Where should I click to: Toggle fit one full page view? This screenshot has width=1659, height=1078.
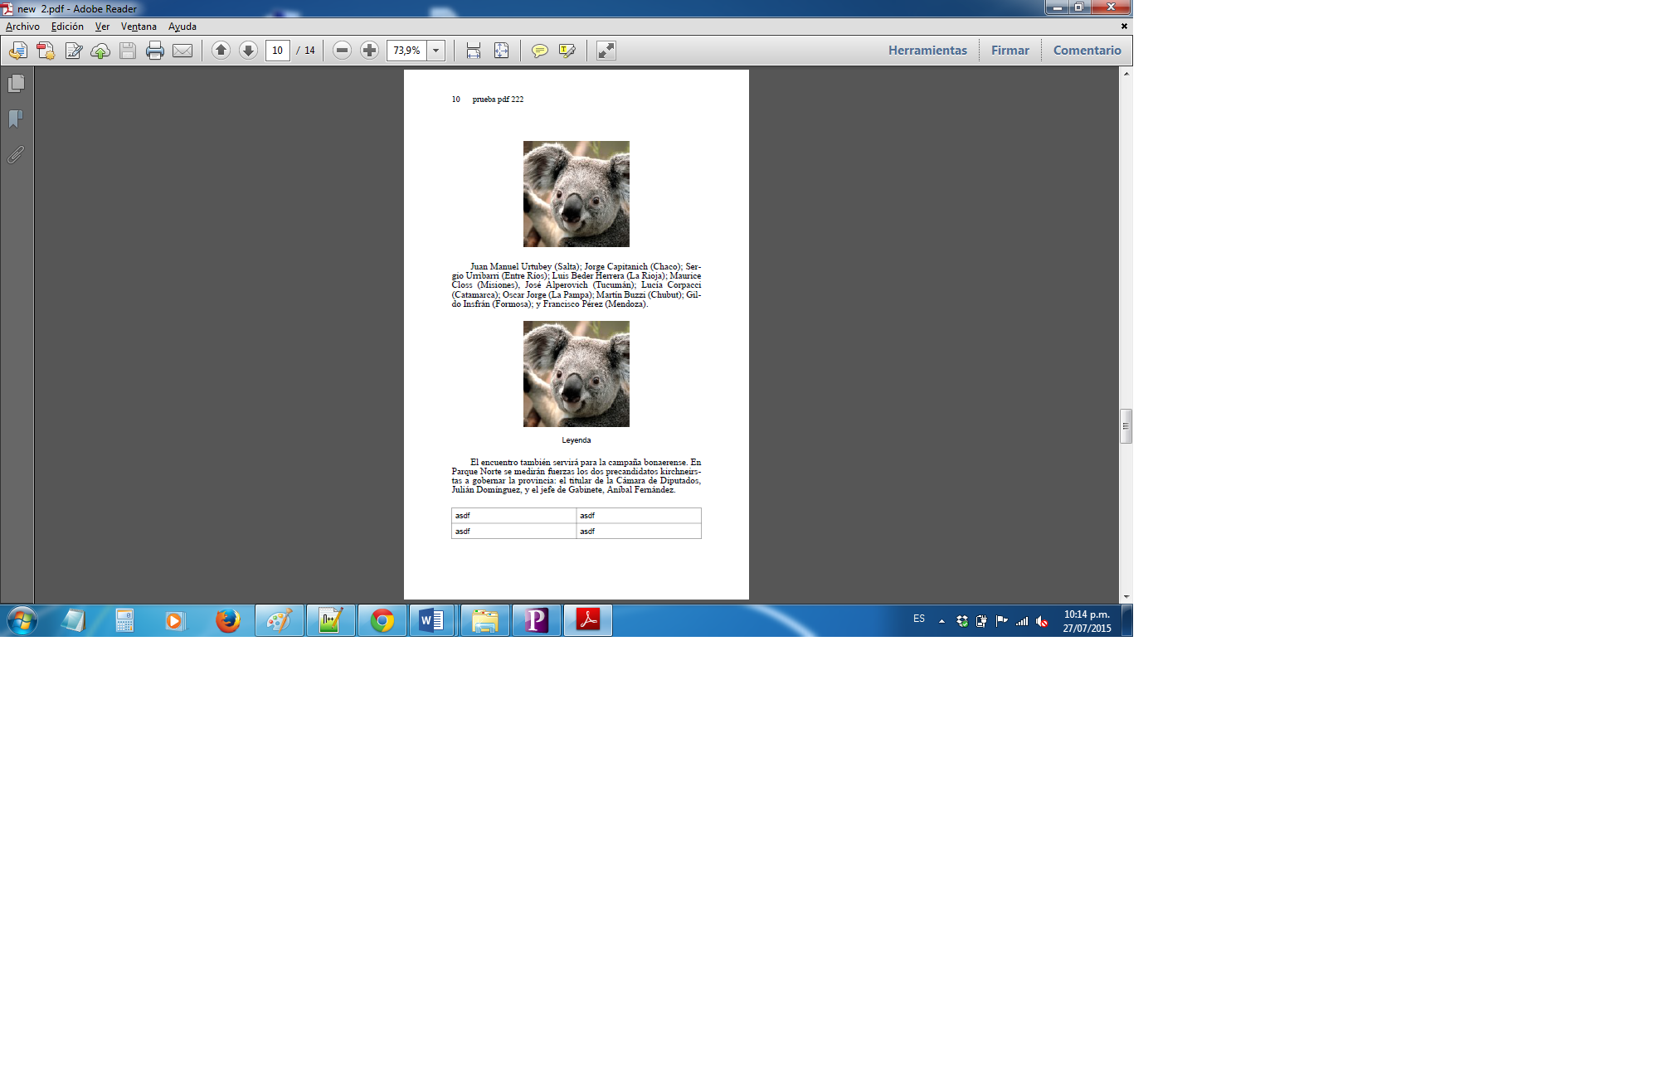tap(501, 51)
